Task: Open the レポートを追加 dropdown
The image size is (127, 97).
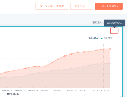Action: click(109, 6)
